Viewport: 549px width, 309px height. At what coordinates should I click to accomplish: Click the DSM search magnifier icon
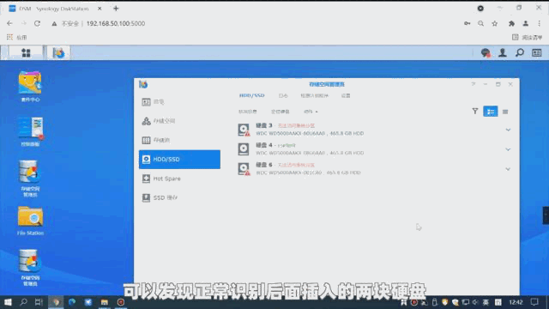pos(520,53)
